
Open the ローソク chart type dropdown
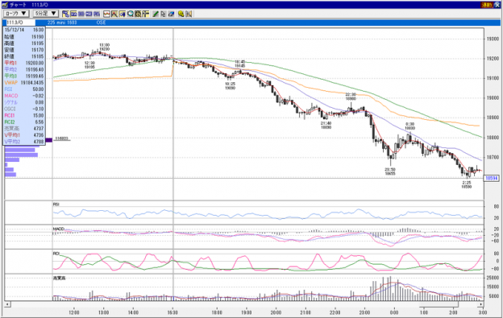tap(16, 14)
